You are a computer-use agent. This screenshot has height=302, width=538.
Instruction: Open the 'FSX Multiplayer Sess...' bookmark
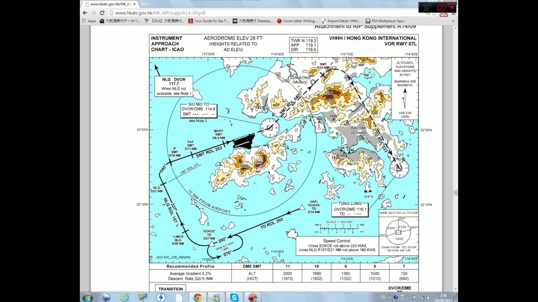(386, 21)
